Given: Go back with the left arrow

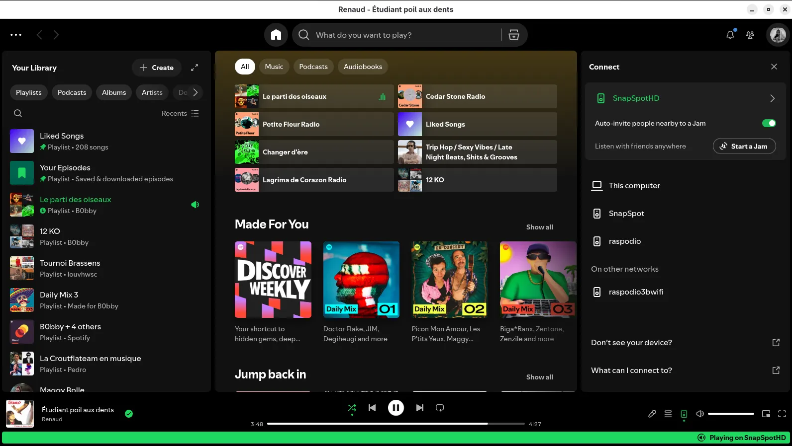Looking at the screenshot, I should (x=39, y=35).
